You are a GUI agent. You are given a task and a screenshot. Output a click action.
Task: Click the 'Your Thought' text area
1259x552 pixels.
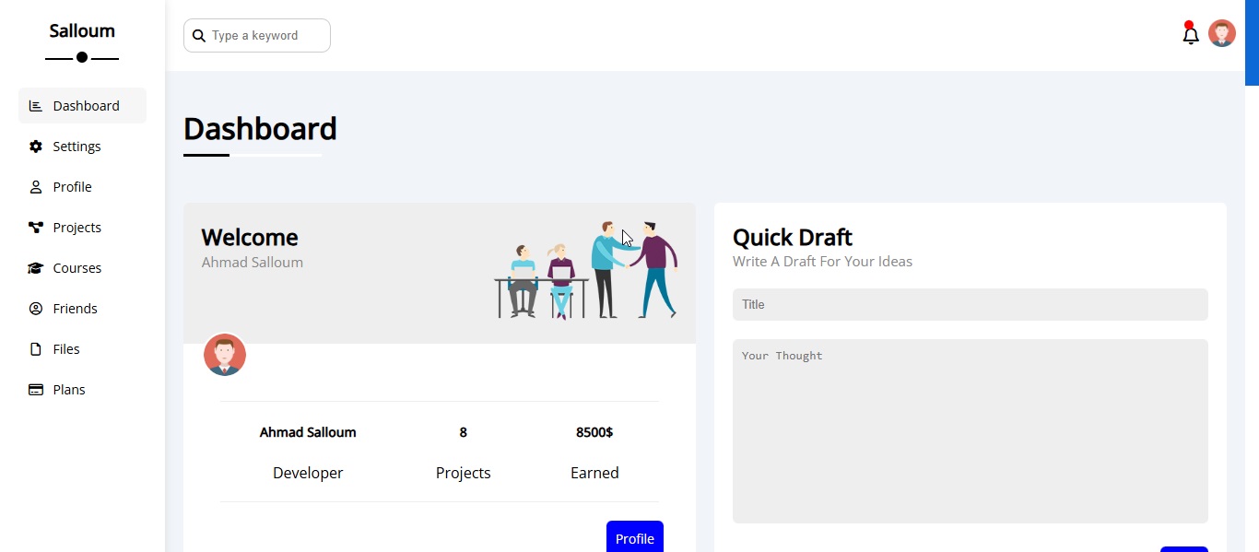[x=971, y=431]
